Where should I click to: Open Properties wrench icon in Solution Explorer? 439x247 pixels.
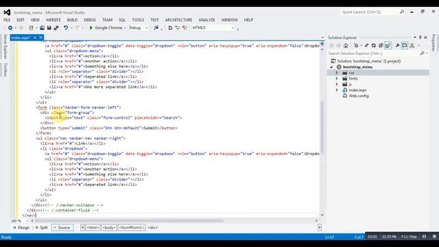pos(398,45)
